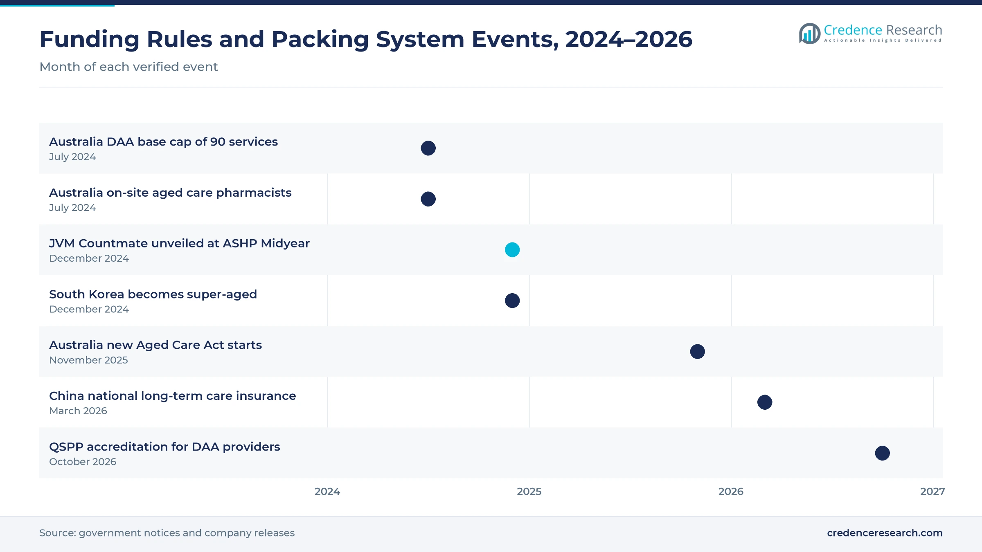Click the 2026 axis label
982x552 pixels.
[731, 491]
